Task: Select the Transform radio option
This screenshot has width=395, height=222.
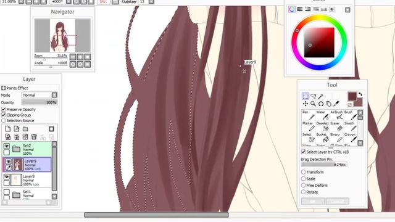Action: coord(303,172)
